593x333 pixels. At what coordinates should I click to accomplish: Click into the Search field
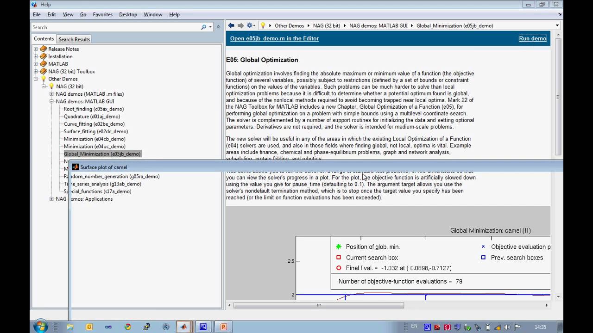pyautogui.click(x=115, y=27)
